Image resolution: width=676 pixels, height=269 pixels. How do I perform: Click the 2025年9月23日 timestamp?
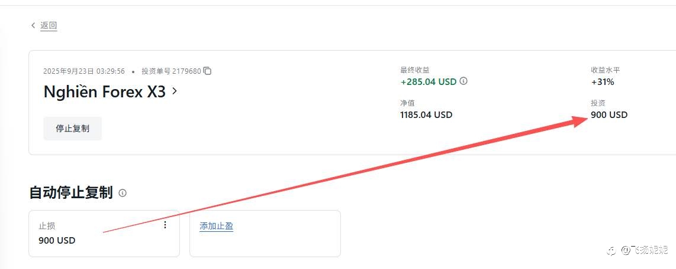(83, 71)
